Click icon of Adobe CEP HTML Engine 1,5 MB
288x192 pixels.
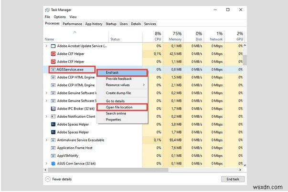tap(53, 78)
